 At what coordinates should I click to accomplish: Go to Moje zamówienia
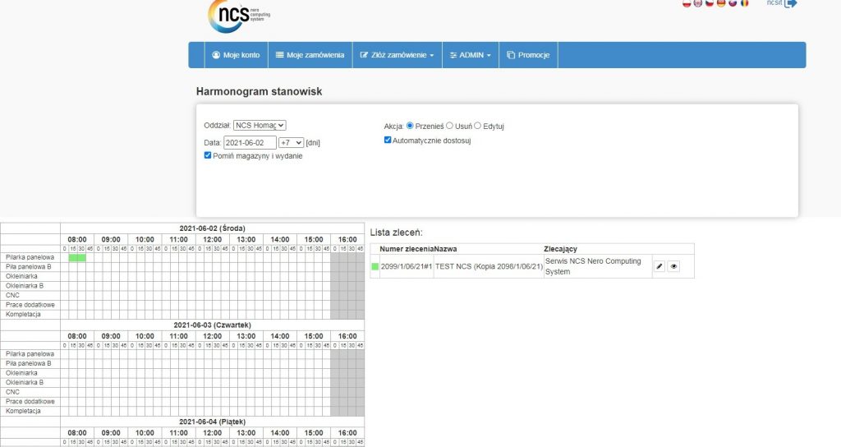click(x=310, y=55)
